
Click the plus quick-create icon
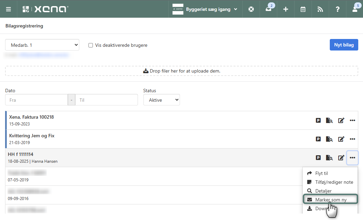point(286,9)
